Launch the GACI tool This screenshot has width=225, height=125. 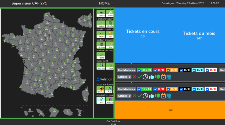pos(110,66)
